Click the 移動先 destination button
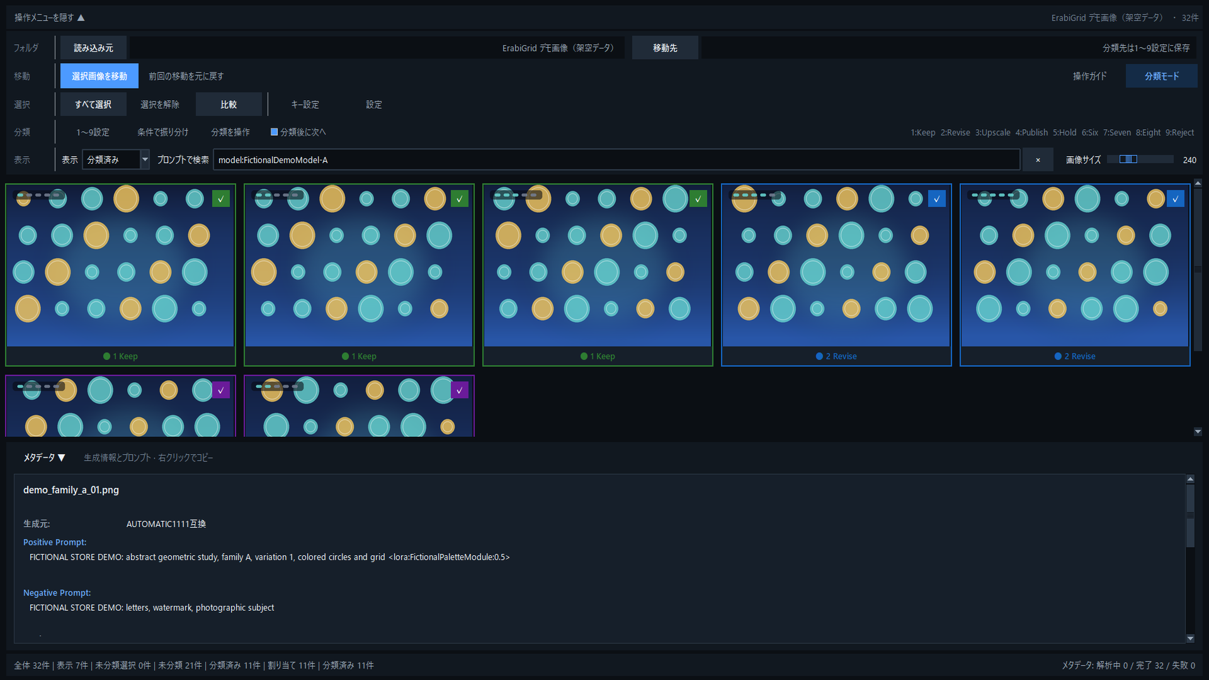Screen dimensions: 1209x680 (665, 48)
